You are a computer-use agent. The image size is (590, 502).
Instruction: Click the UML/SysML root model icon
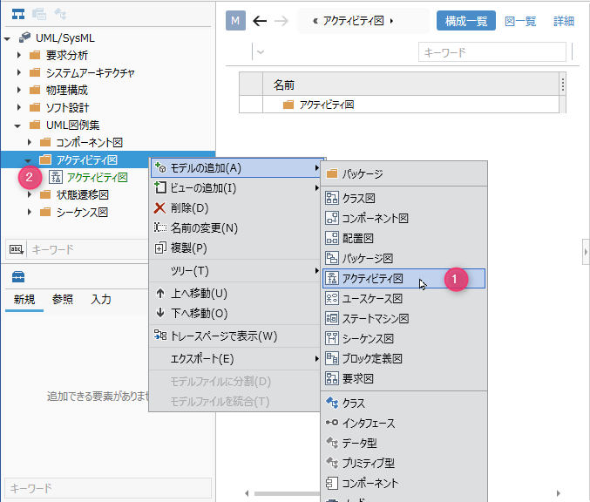click(x=24, y=37)
